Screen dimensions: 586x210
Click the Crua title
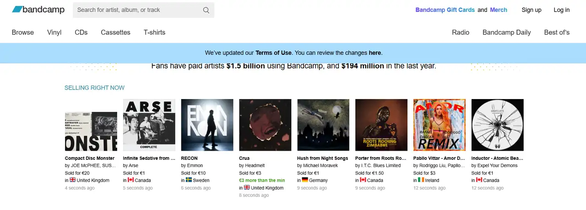(244, 158)
